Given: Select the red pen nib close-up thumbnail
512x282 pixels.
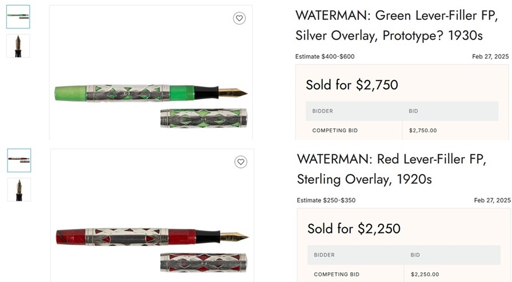Looking at the screenshot, I should click(19, 190).
